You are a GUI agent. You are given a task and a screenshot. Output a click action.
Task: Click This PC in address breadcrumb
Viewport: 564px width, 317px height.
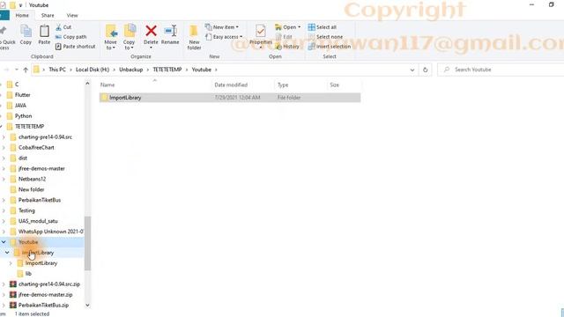click(57, 70)
